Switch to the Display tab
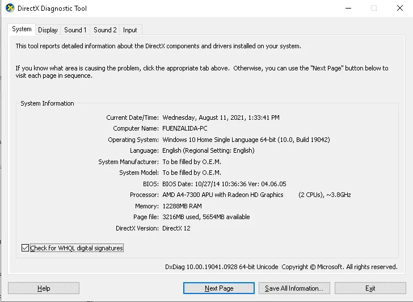The width and height of the screenshot is (413, 302). tap(48, 30)
